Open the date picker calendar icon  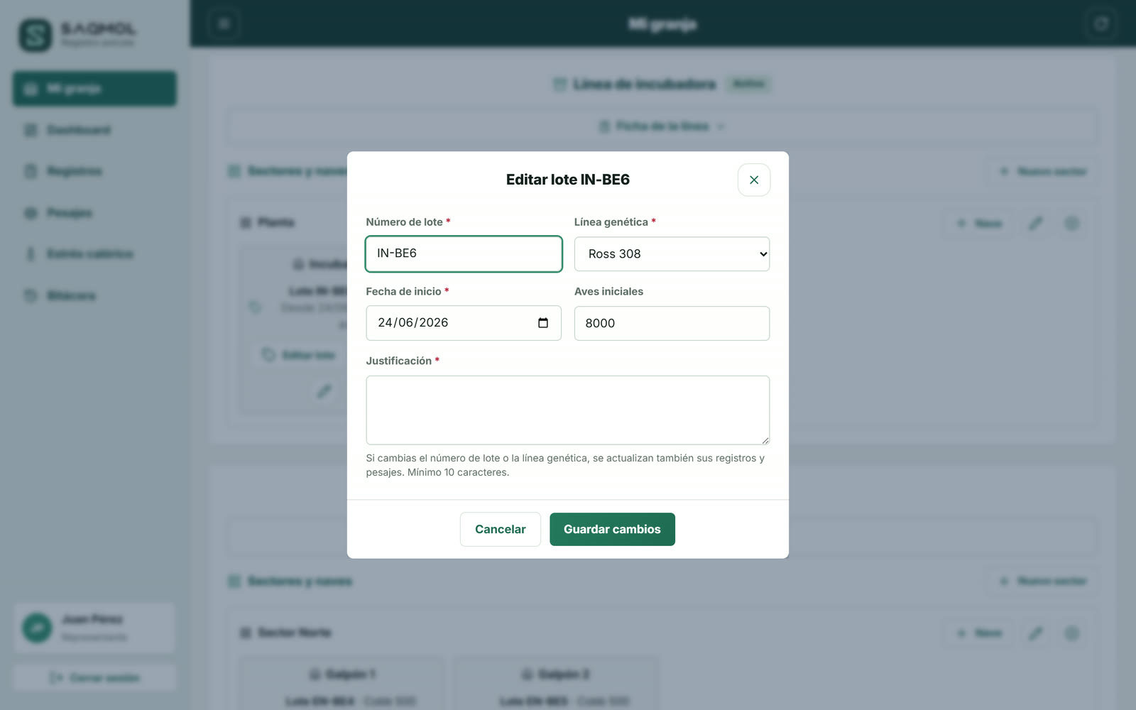(543, 323)
